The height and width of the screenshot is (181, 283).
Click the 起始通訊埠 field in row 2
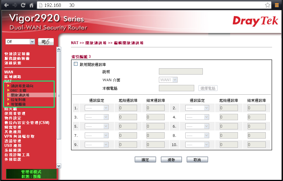(229, 108)
